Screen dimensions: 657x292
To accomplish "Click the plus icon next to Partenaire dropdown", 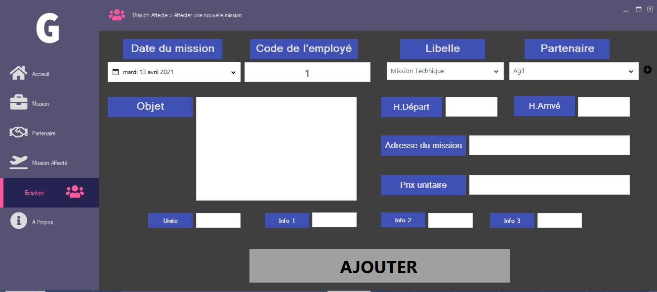I will tap(648, 70).
